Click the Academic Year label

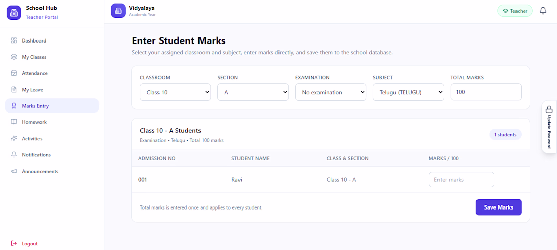[x=142, y=15]
